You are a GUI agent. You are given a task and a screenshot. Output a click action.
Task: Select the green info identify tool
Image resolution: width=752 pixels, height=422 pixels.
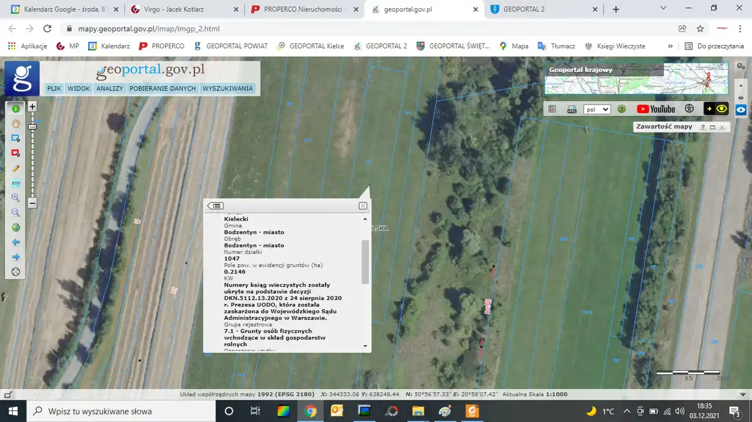[x=16, y=109]
